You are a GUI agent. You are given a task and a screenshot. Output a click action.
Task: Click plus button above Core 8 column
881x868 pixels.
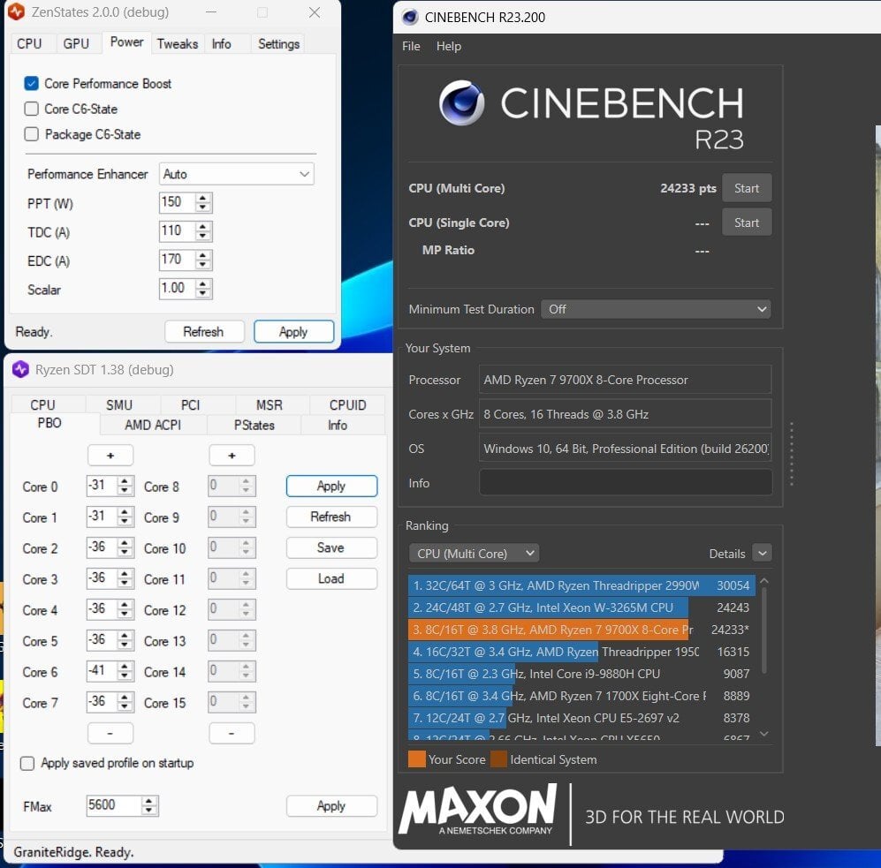pos(232,456)
